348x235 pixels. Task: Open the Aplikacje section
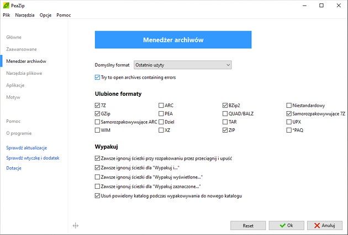(15, 85)
